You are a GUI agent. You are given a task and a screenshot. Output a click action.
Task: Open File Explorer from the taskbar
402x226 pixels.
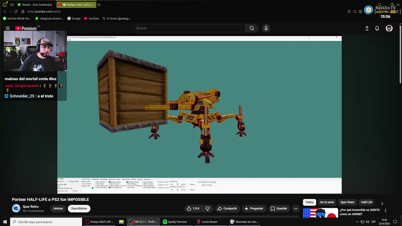point(121,222)
